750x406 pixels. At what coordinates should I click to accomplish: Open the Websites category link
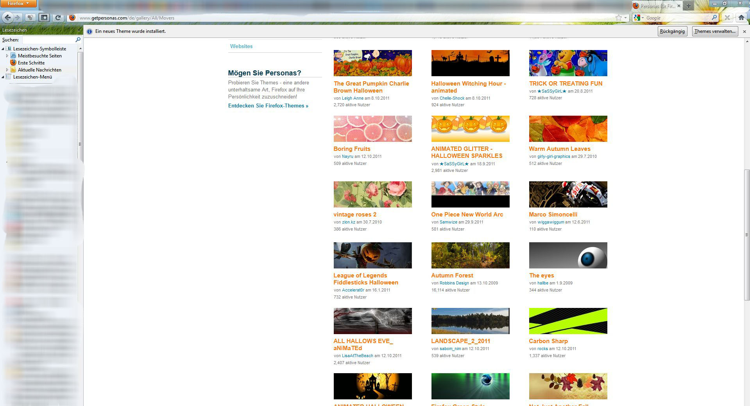(x=241, y=46)
